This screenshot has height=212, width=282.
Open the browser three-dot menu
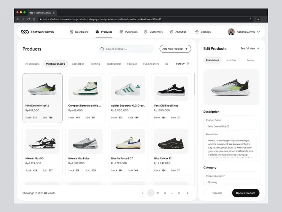264,19
